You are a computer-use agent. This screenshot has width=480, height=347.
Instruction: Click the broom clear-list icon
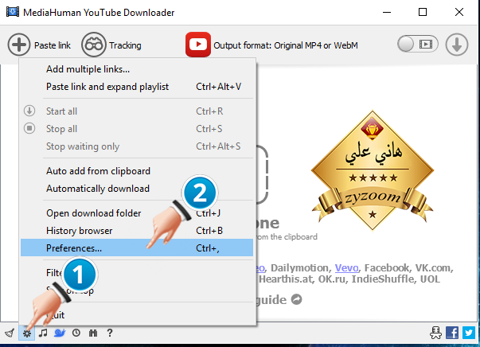click(x=10, y=333)
